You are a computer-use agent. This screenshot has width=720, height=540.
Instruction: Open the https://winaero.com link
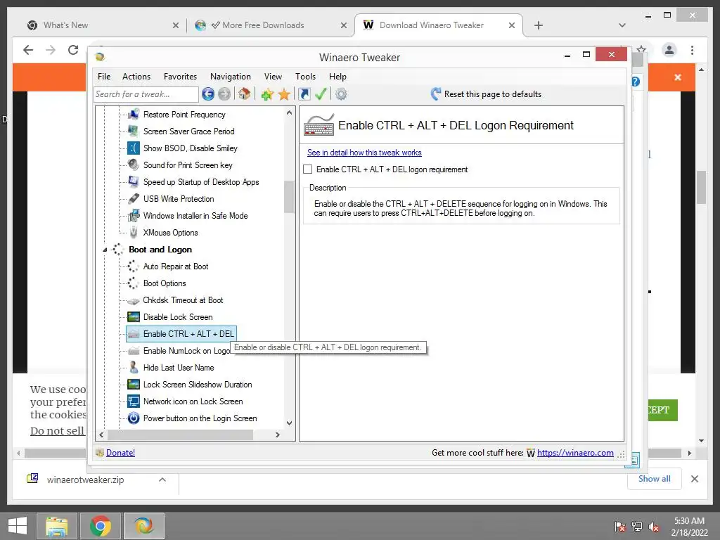point(575,453)
